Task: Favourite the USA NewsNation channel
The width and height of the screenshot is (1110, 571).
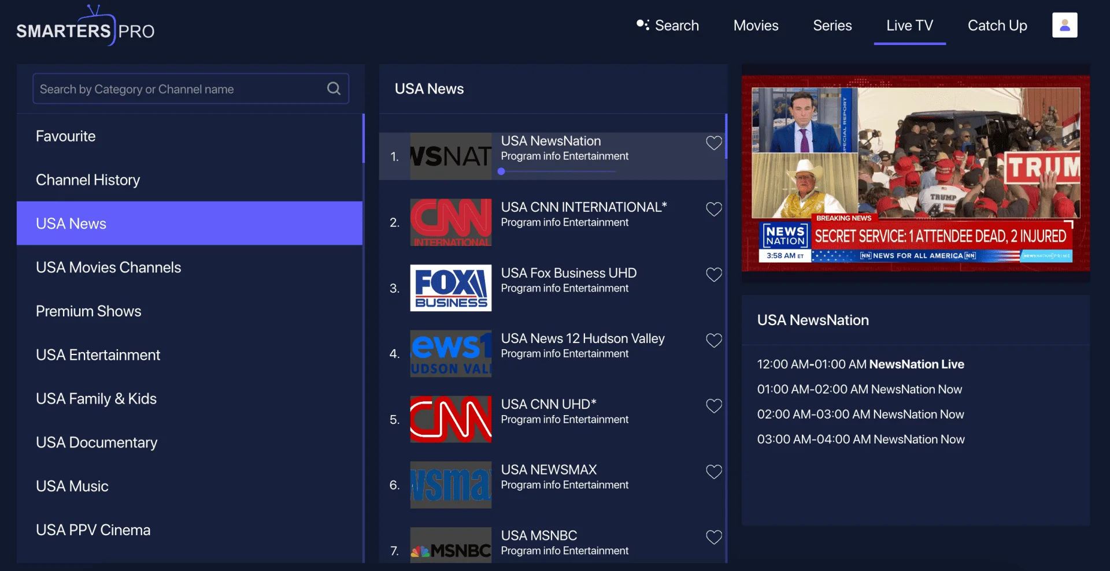Action: click(714, 143)
